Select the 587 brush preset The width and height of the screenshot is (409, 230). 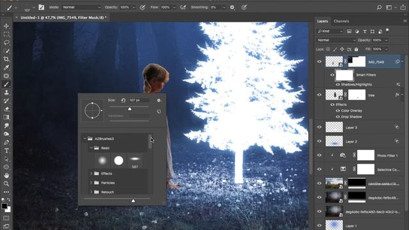click(x=135, y=161)
